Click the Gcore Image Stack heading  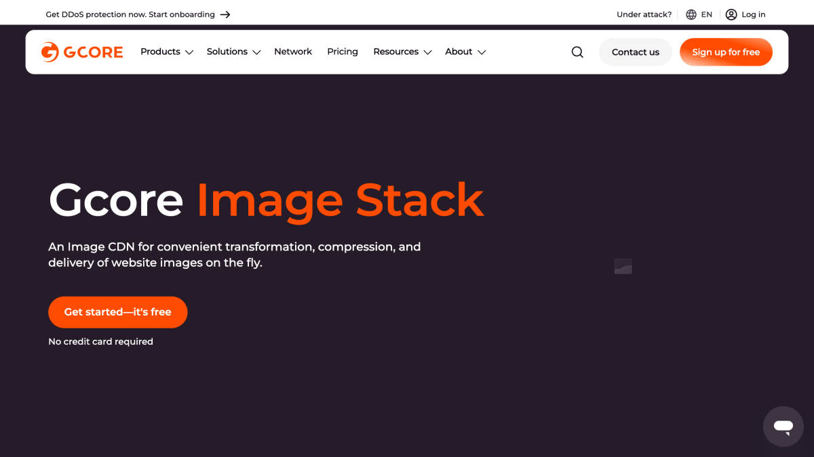click(x=266, y=200)
